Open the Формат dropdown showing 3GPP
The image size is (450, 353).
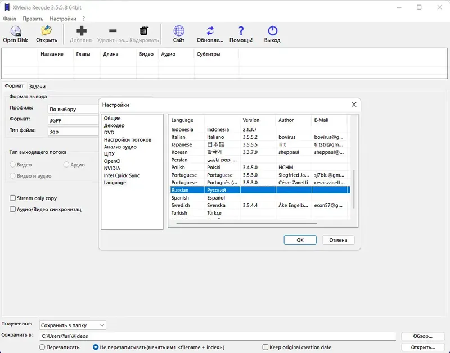(x=73, y=120)
